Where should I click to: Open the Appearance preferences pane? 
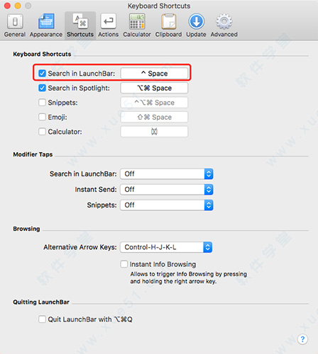[x=46, y=25]
